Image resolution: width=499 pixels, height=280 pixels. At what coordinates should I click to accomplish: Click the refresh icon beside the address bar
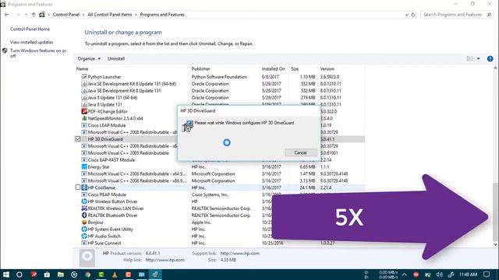coord(413,15)
